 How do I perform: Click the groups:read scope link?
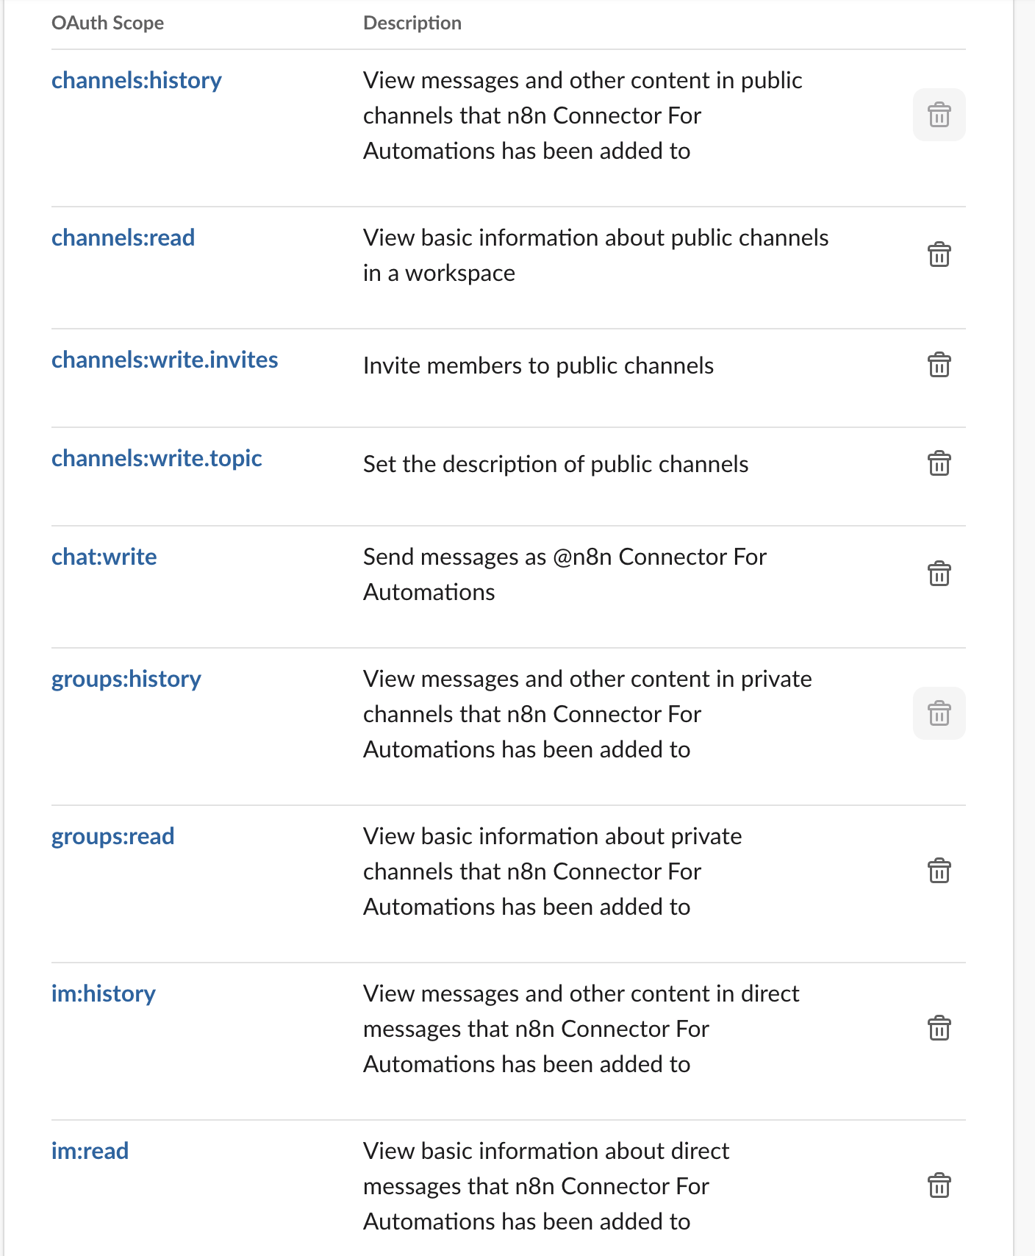pos(112,836)
